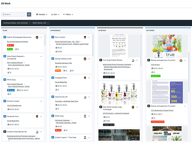This screenshot has width=192, height=146.
Task: Open the Sort dropdown
Action: (55, 14)
